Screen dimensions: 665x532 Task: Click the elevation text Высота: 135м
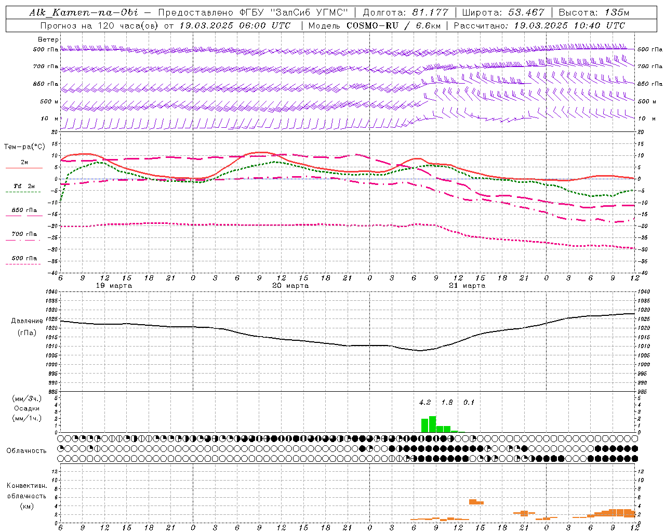594,12
